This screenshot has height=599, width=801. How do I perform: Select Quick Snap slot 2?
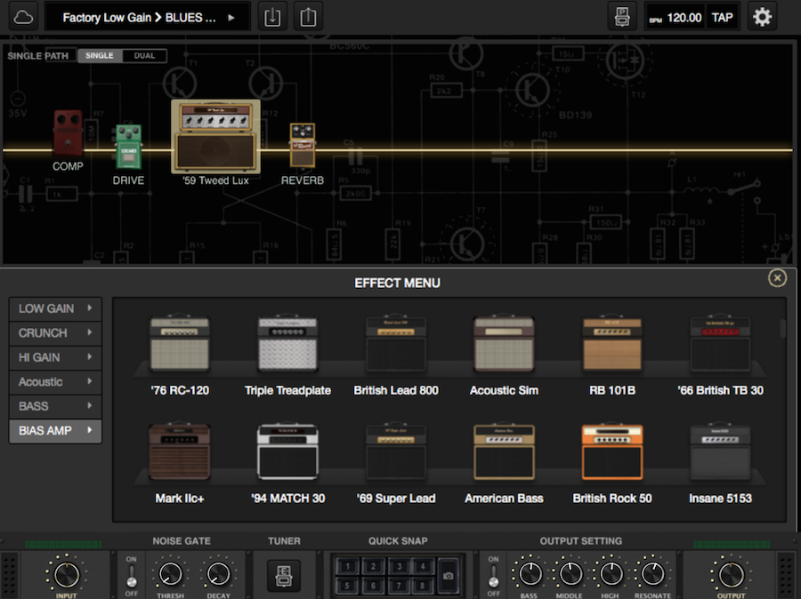pyautogui.click(x=373, y=566)
